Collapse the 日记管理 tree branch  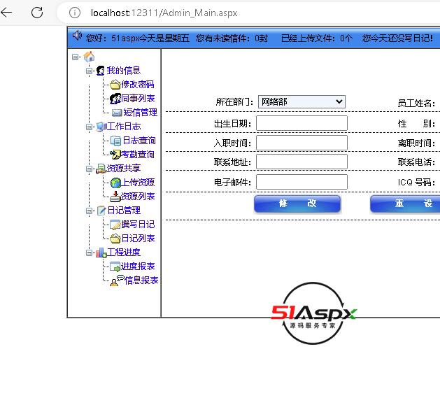pyautogui.click(x=90, y=211)
